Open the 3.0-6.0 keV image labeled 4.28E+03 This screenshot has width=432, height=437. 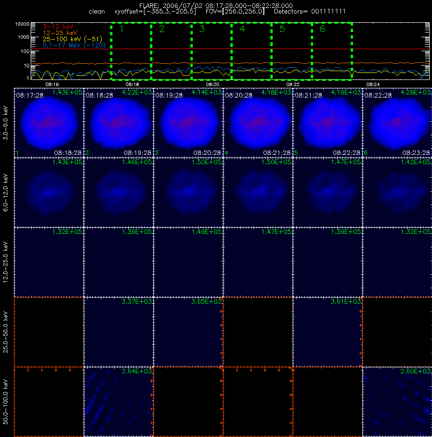point(397,123)
